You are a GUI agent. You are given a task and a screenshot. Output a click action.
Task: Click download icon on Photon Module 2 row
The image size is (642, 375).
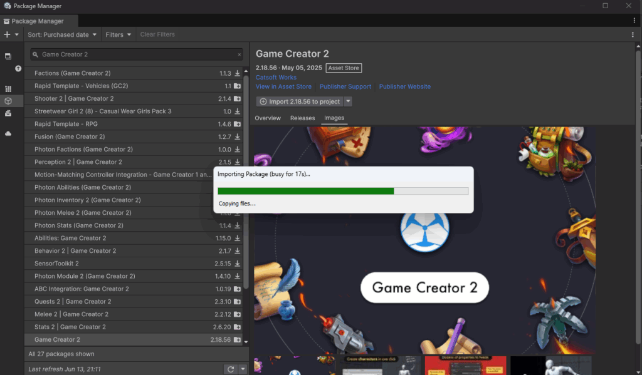tap(237, 276)
